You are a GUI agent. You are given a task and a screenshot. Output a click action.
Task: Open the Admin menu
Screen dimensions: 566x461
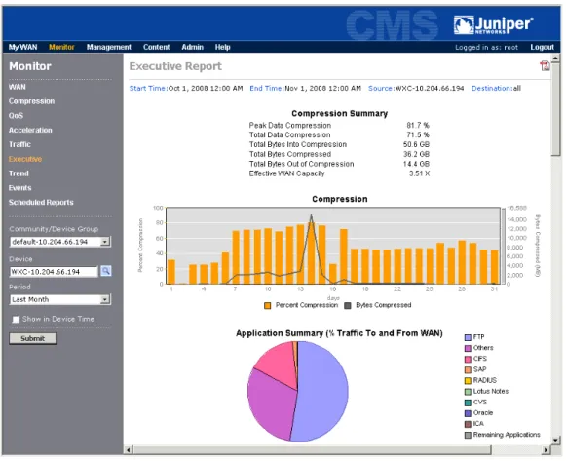(x=192, y=47)
